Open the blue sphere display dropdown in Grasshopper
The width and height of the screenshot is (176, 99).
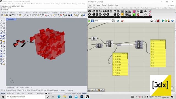pyautogui.click(x=174, y=21)
